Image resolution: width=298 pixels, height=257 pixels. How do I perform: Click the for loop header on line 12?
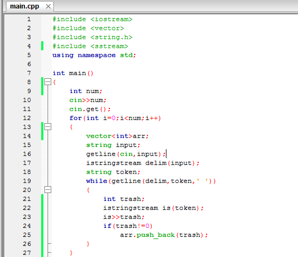click(x=115, y=118)
